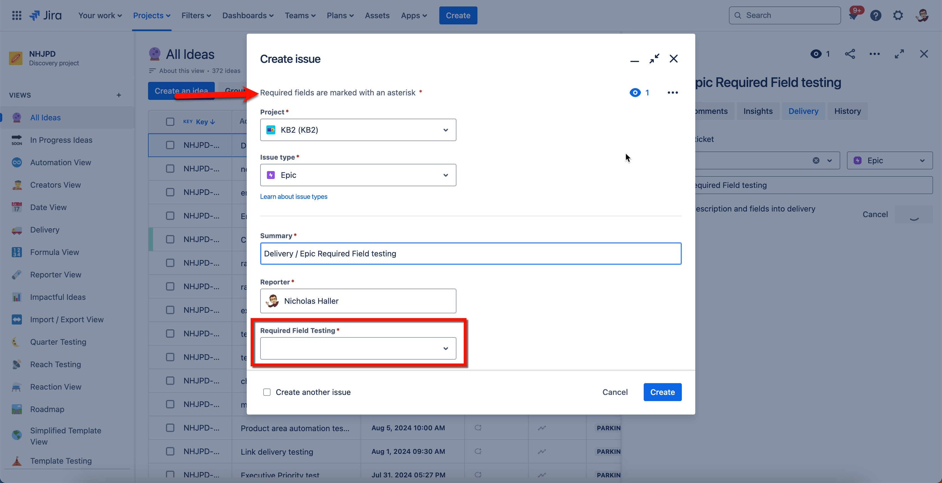Open the Date View from sidebar
The image size is (942, 483).
click(48, 207)
